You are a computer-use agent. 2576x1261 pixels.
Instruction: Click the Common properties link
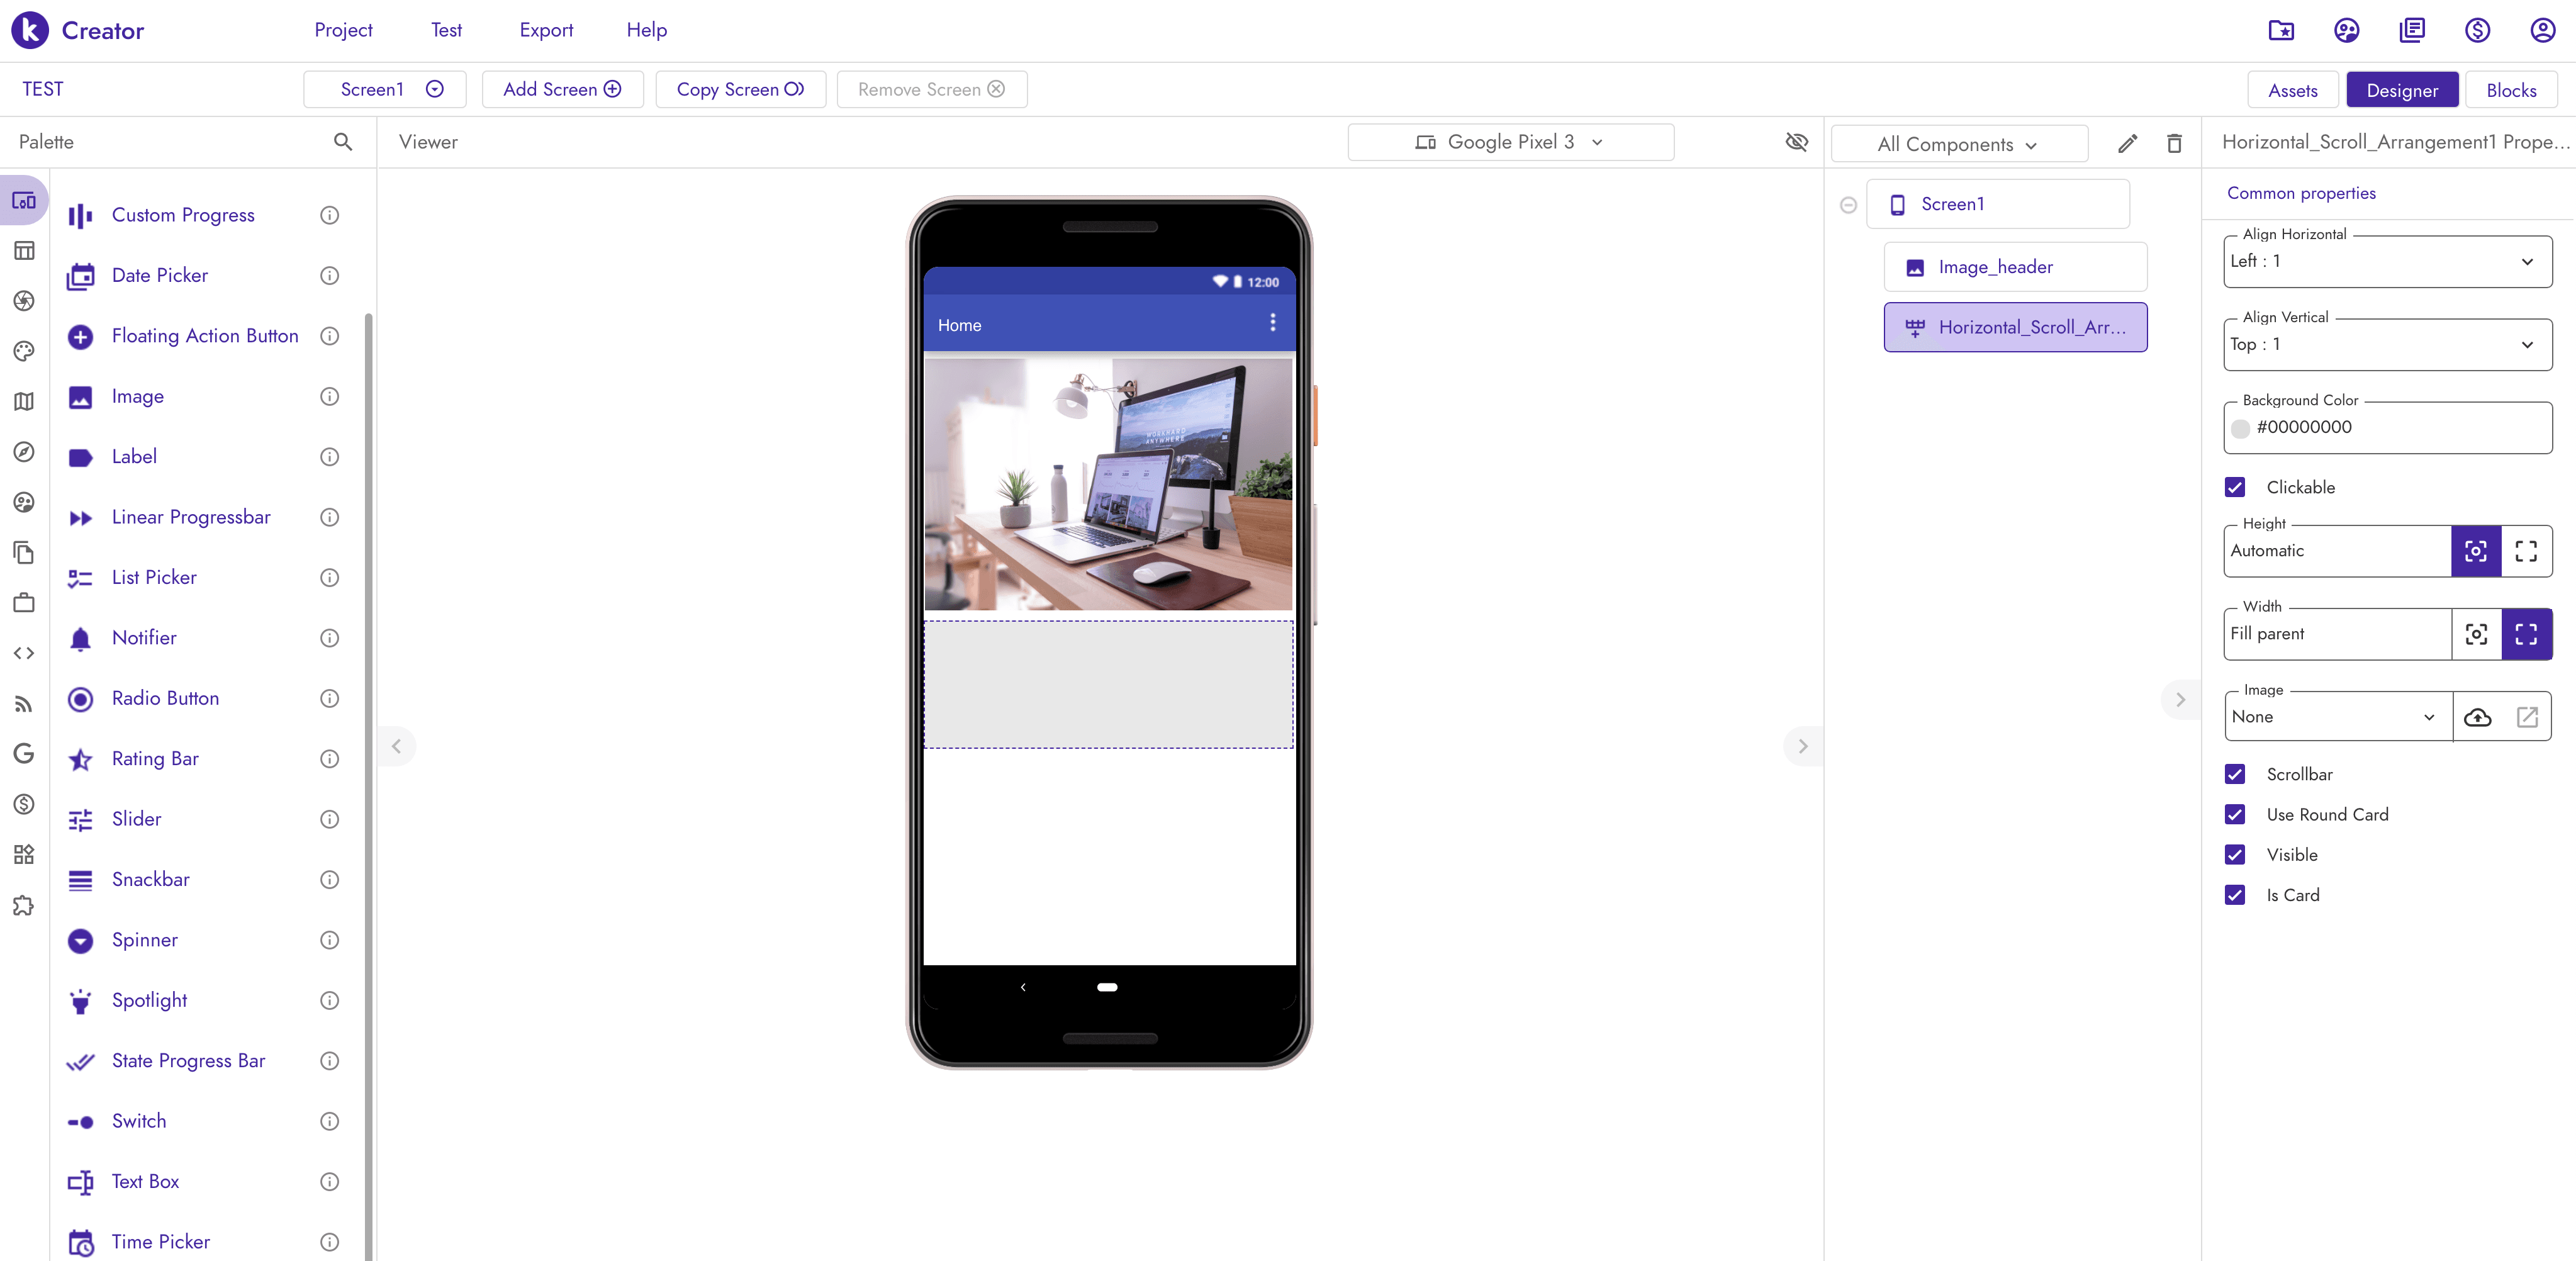pyautogui.click(x=2301, y=193)
